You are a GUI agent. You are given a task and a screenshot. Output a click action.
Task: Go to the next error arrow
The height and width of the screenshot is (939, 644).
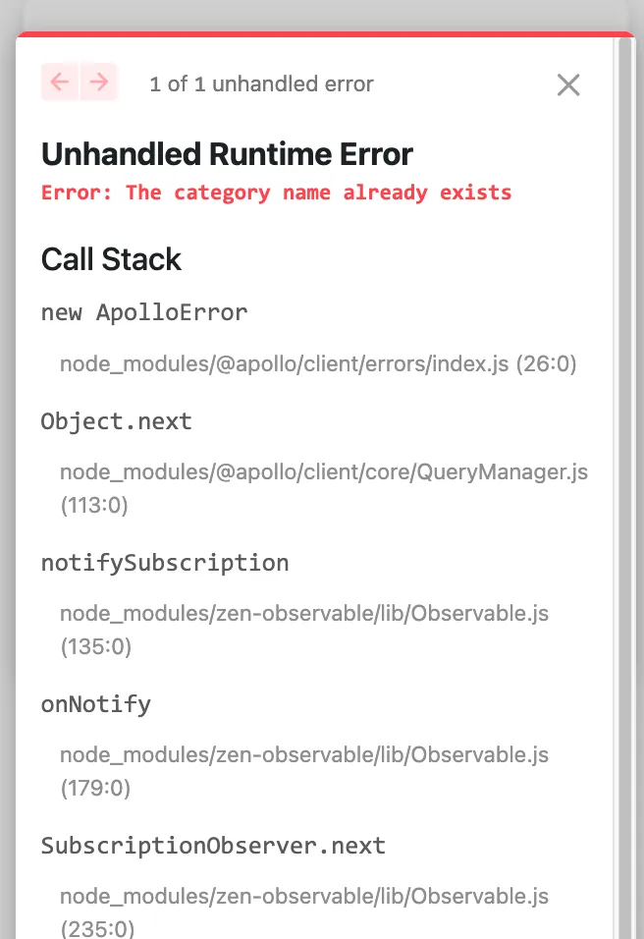(x=99, y=83)
